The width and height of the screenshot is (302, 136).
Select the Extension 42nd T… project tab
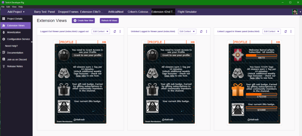pos(163,12)
